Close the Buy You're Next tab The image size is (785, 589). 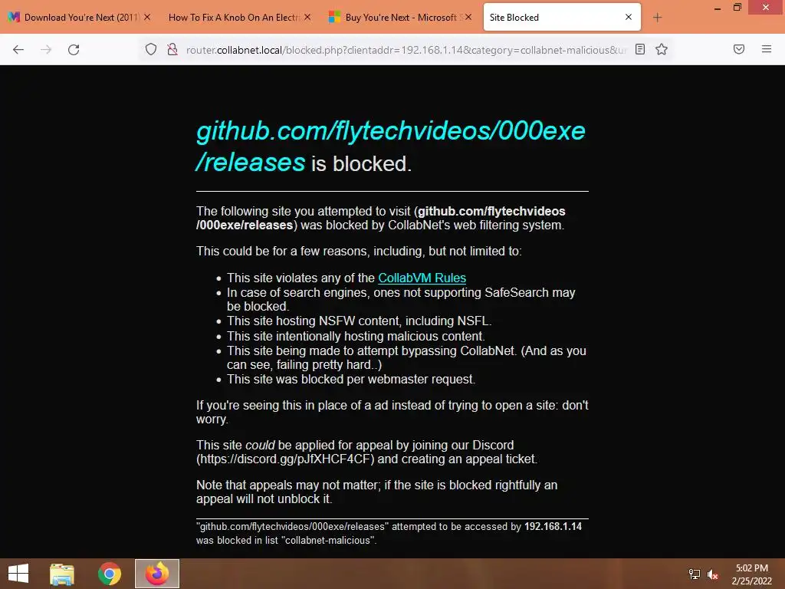point(468,17)
